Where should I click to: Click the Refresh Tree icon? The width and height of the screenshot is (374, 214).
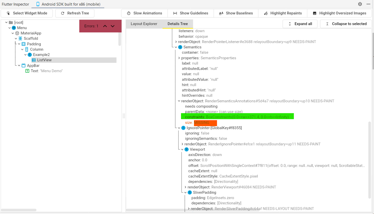[63, 13]
